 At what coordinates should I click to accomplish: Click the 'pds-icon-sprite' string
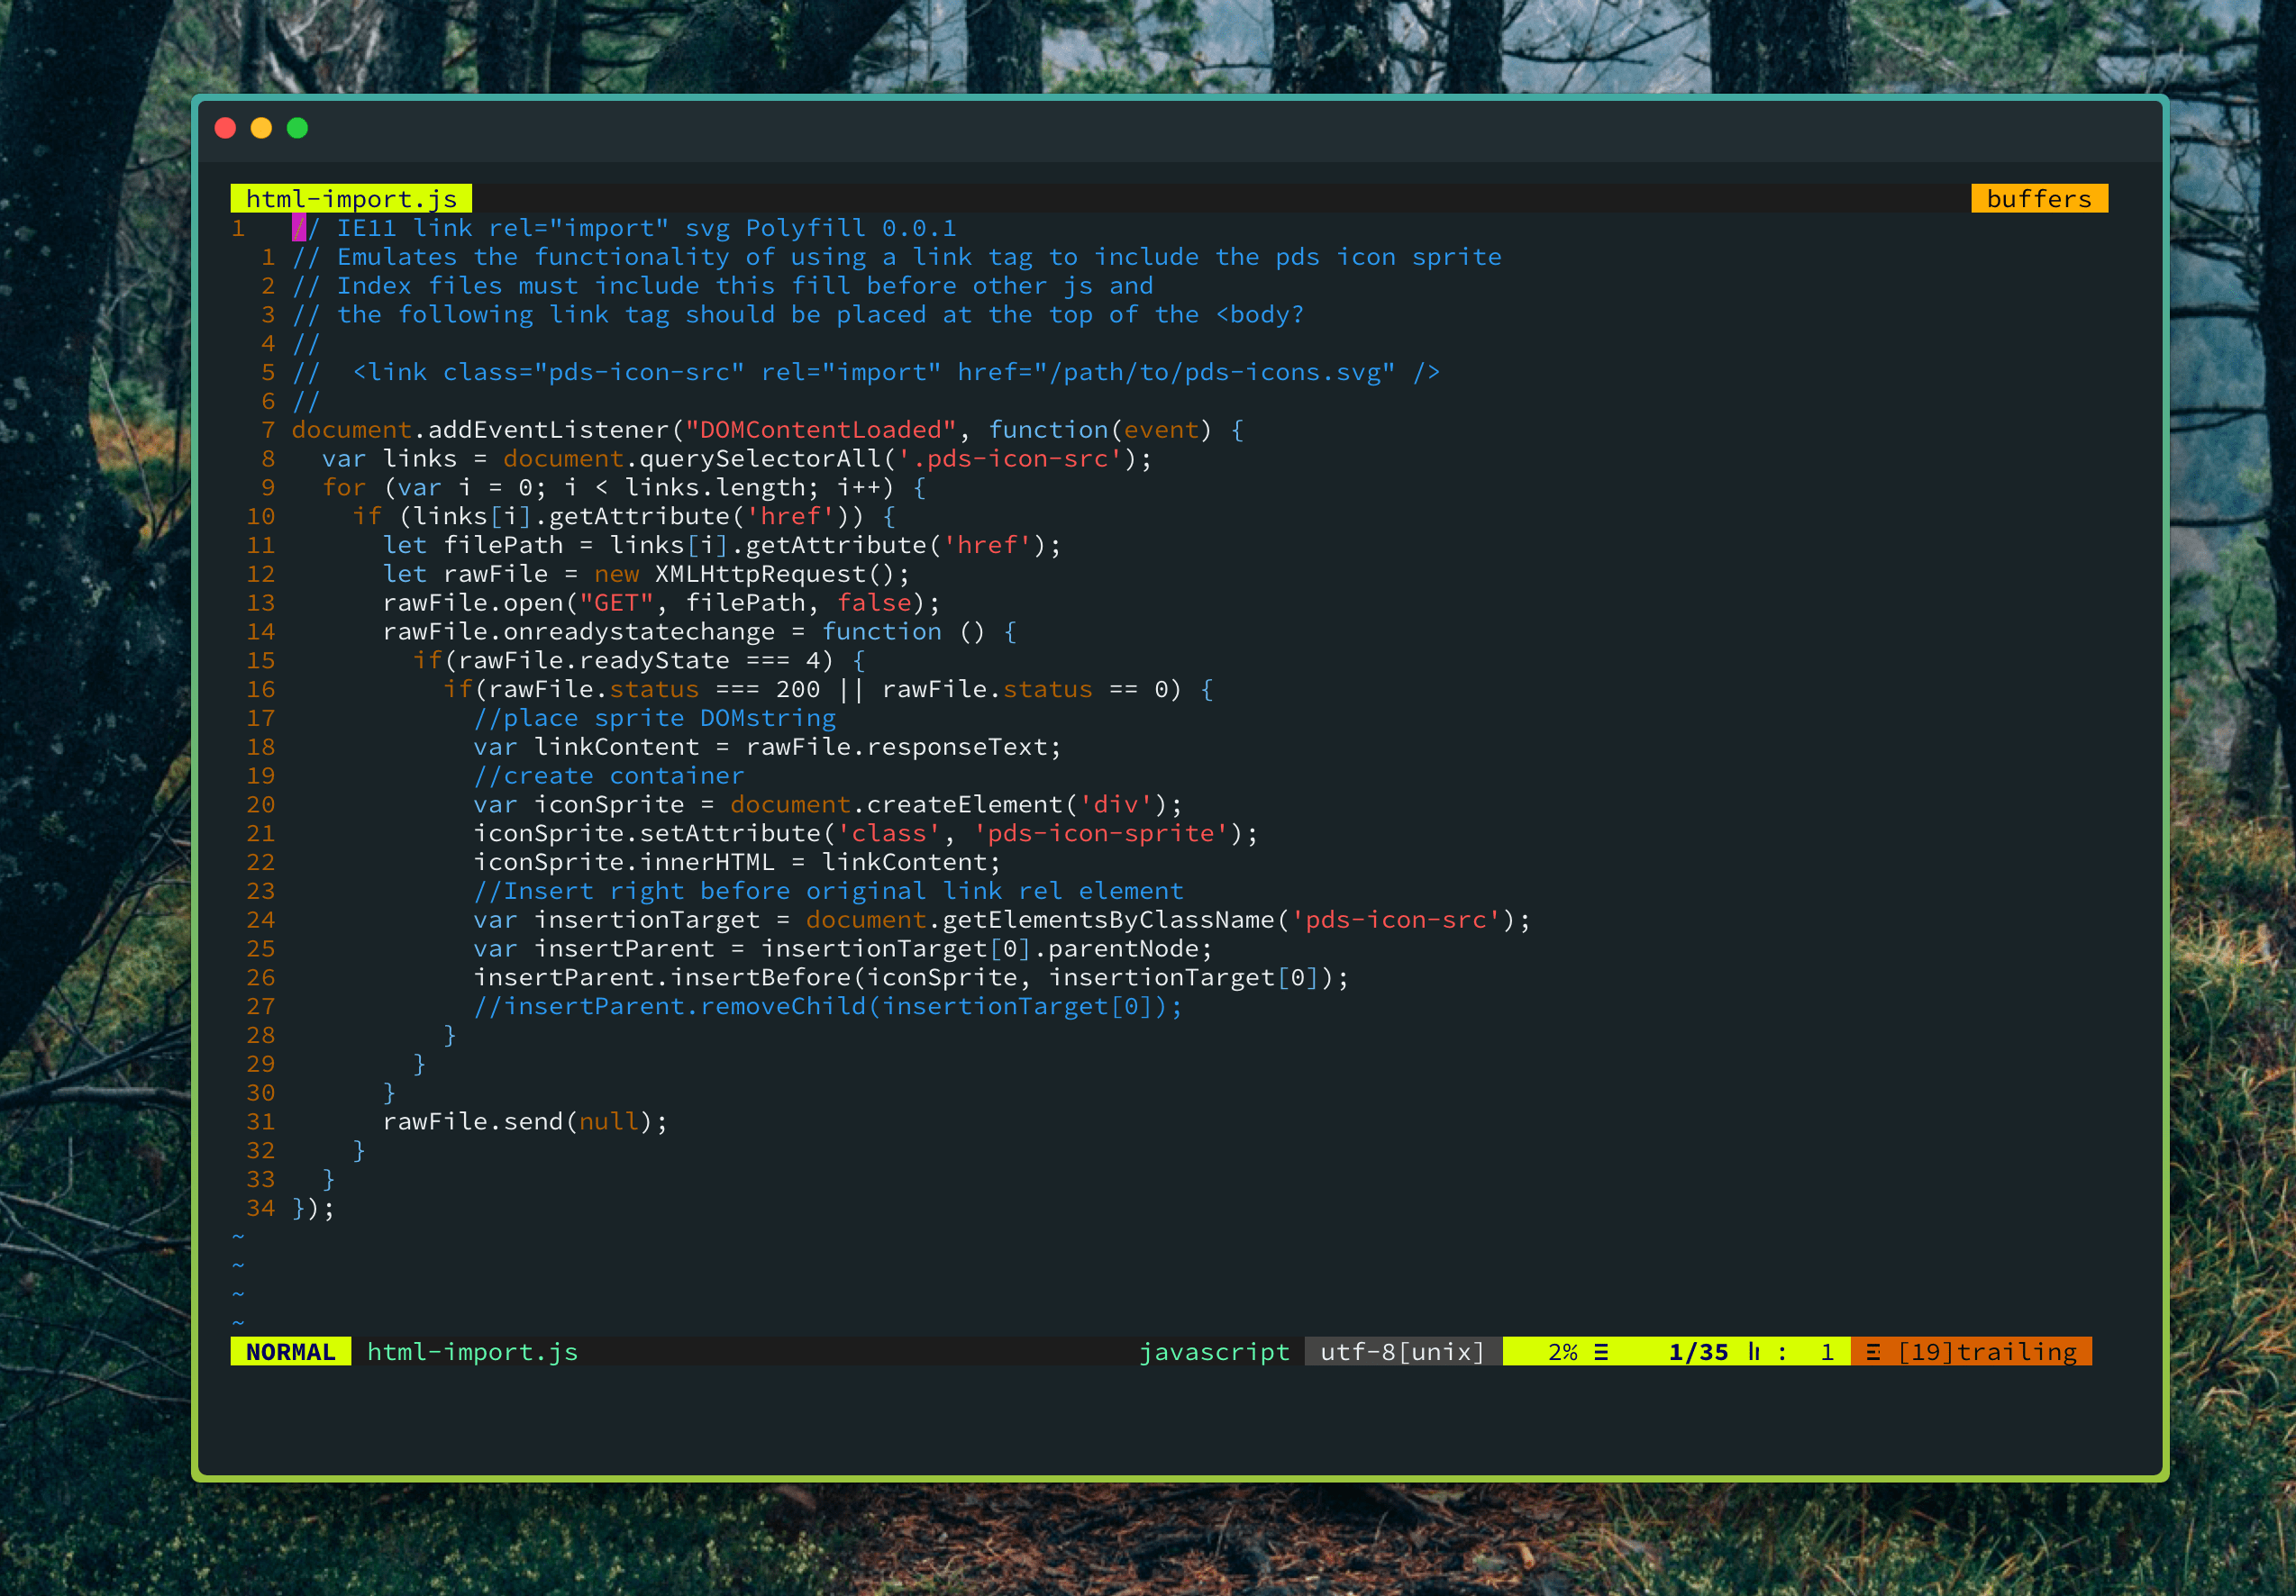[x=1100, y=833]
